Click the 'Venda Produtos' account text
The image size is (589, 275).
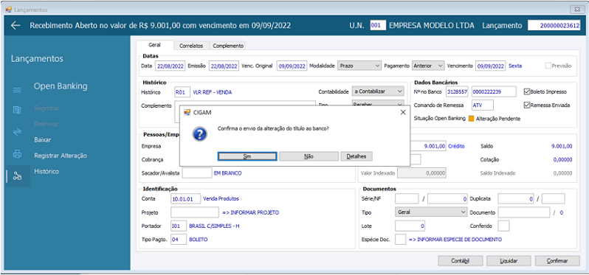click(x=221, y=199)
